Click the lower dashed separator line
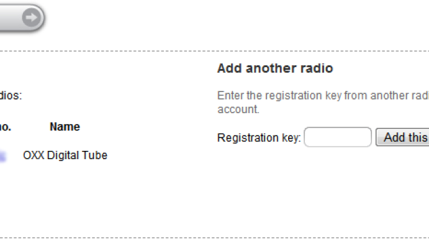Viewport: 429px width, 241px height. (214, 238)
